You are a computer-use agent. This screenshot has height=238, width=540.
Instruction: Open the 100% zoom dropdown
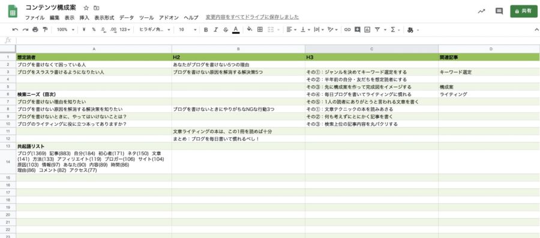click(65, 30)
